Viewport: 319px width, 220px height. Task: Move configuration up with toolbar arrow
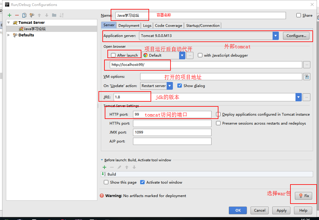39,15
